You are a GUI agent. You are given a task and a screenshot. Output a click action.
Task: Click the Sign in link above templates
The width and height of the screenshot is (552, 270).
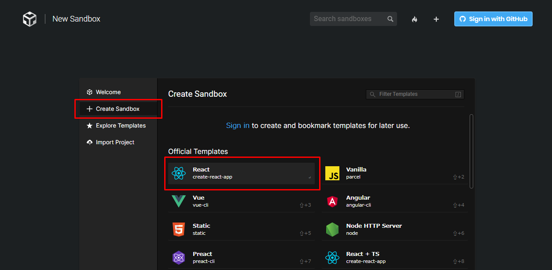[x=238, y=125]
